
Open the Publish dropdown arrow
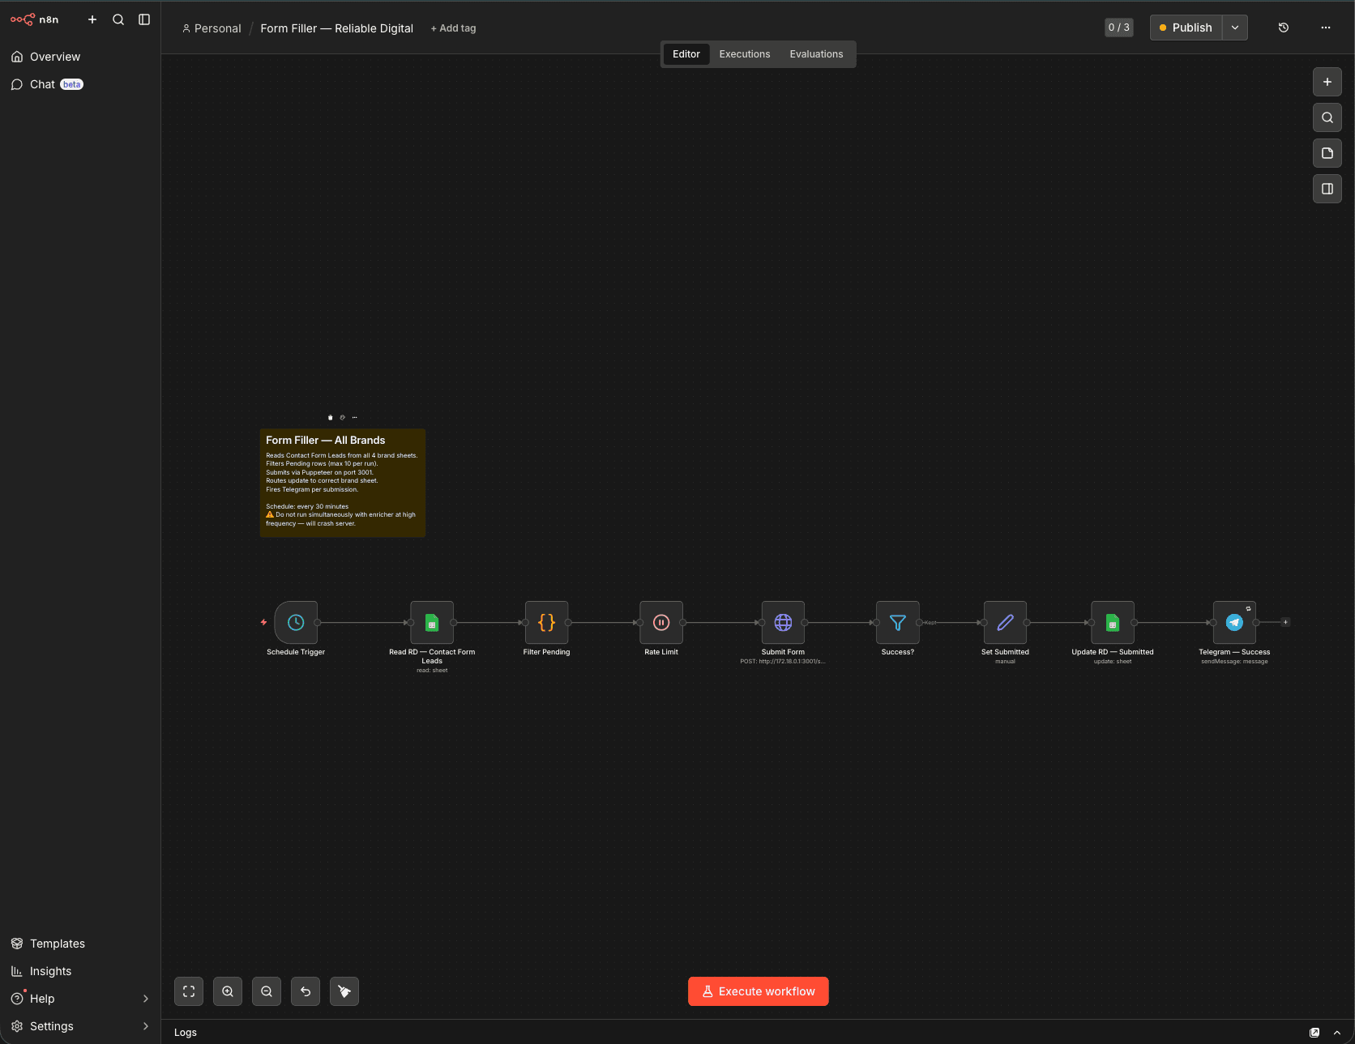click(1234, 28)
